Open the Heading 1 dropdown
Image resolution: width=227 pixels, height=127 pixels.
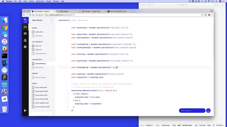point(150,125)
